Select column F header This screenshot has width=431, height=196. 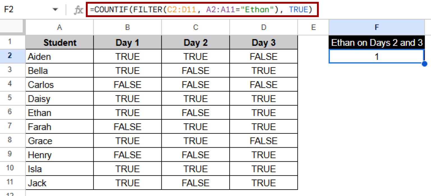pyautogui.click(x=377, y=27)
